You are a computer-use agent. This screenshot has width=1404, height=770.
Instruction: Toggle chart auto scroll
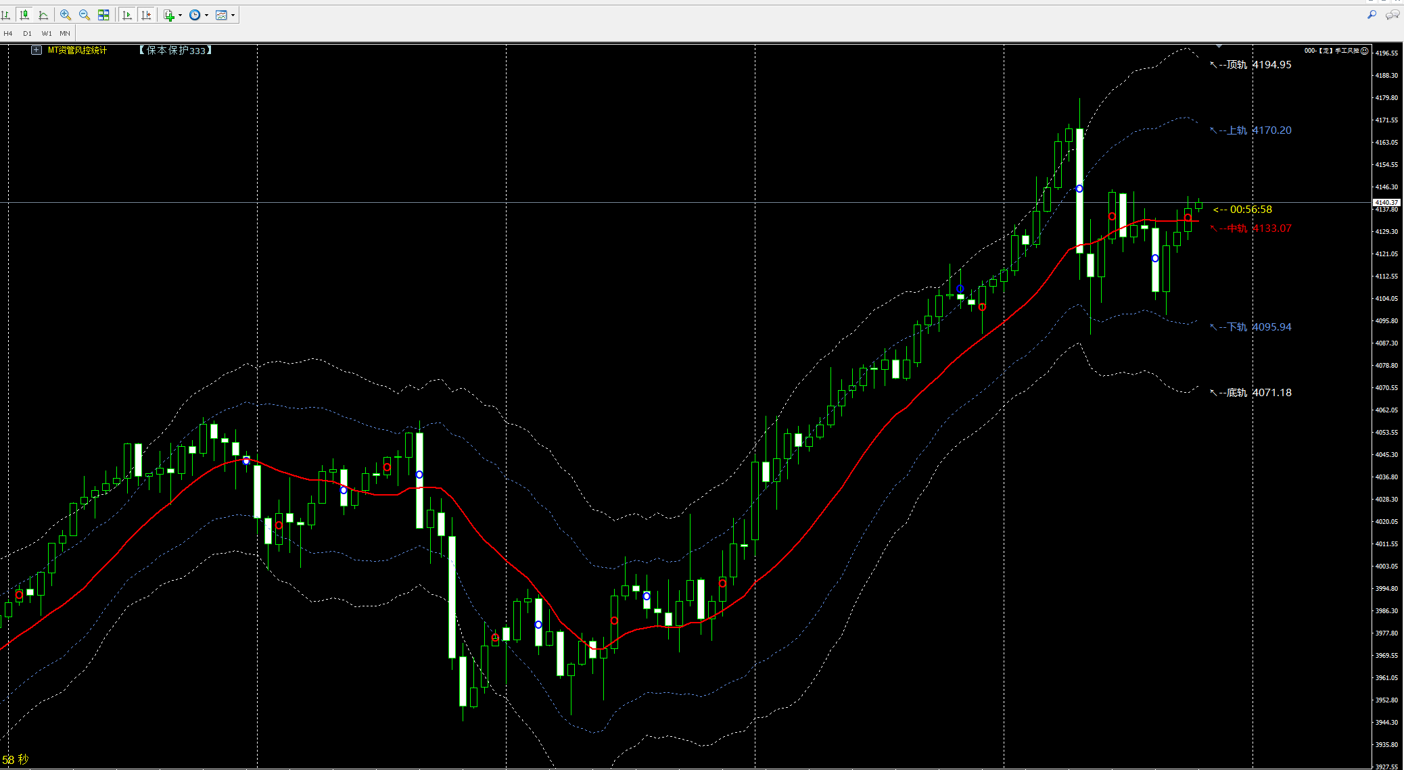point(127,15)
